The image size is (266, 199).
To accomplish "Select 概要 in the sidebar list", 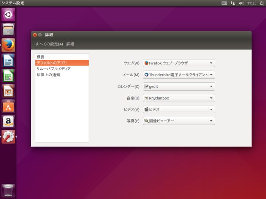I will click(x=62, y=57).
